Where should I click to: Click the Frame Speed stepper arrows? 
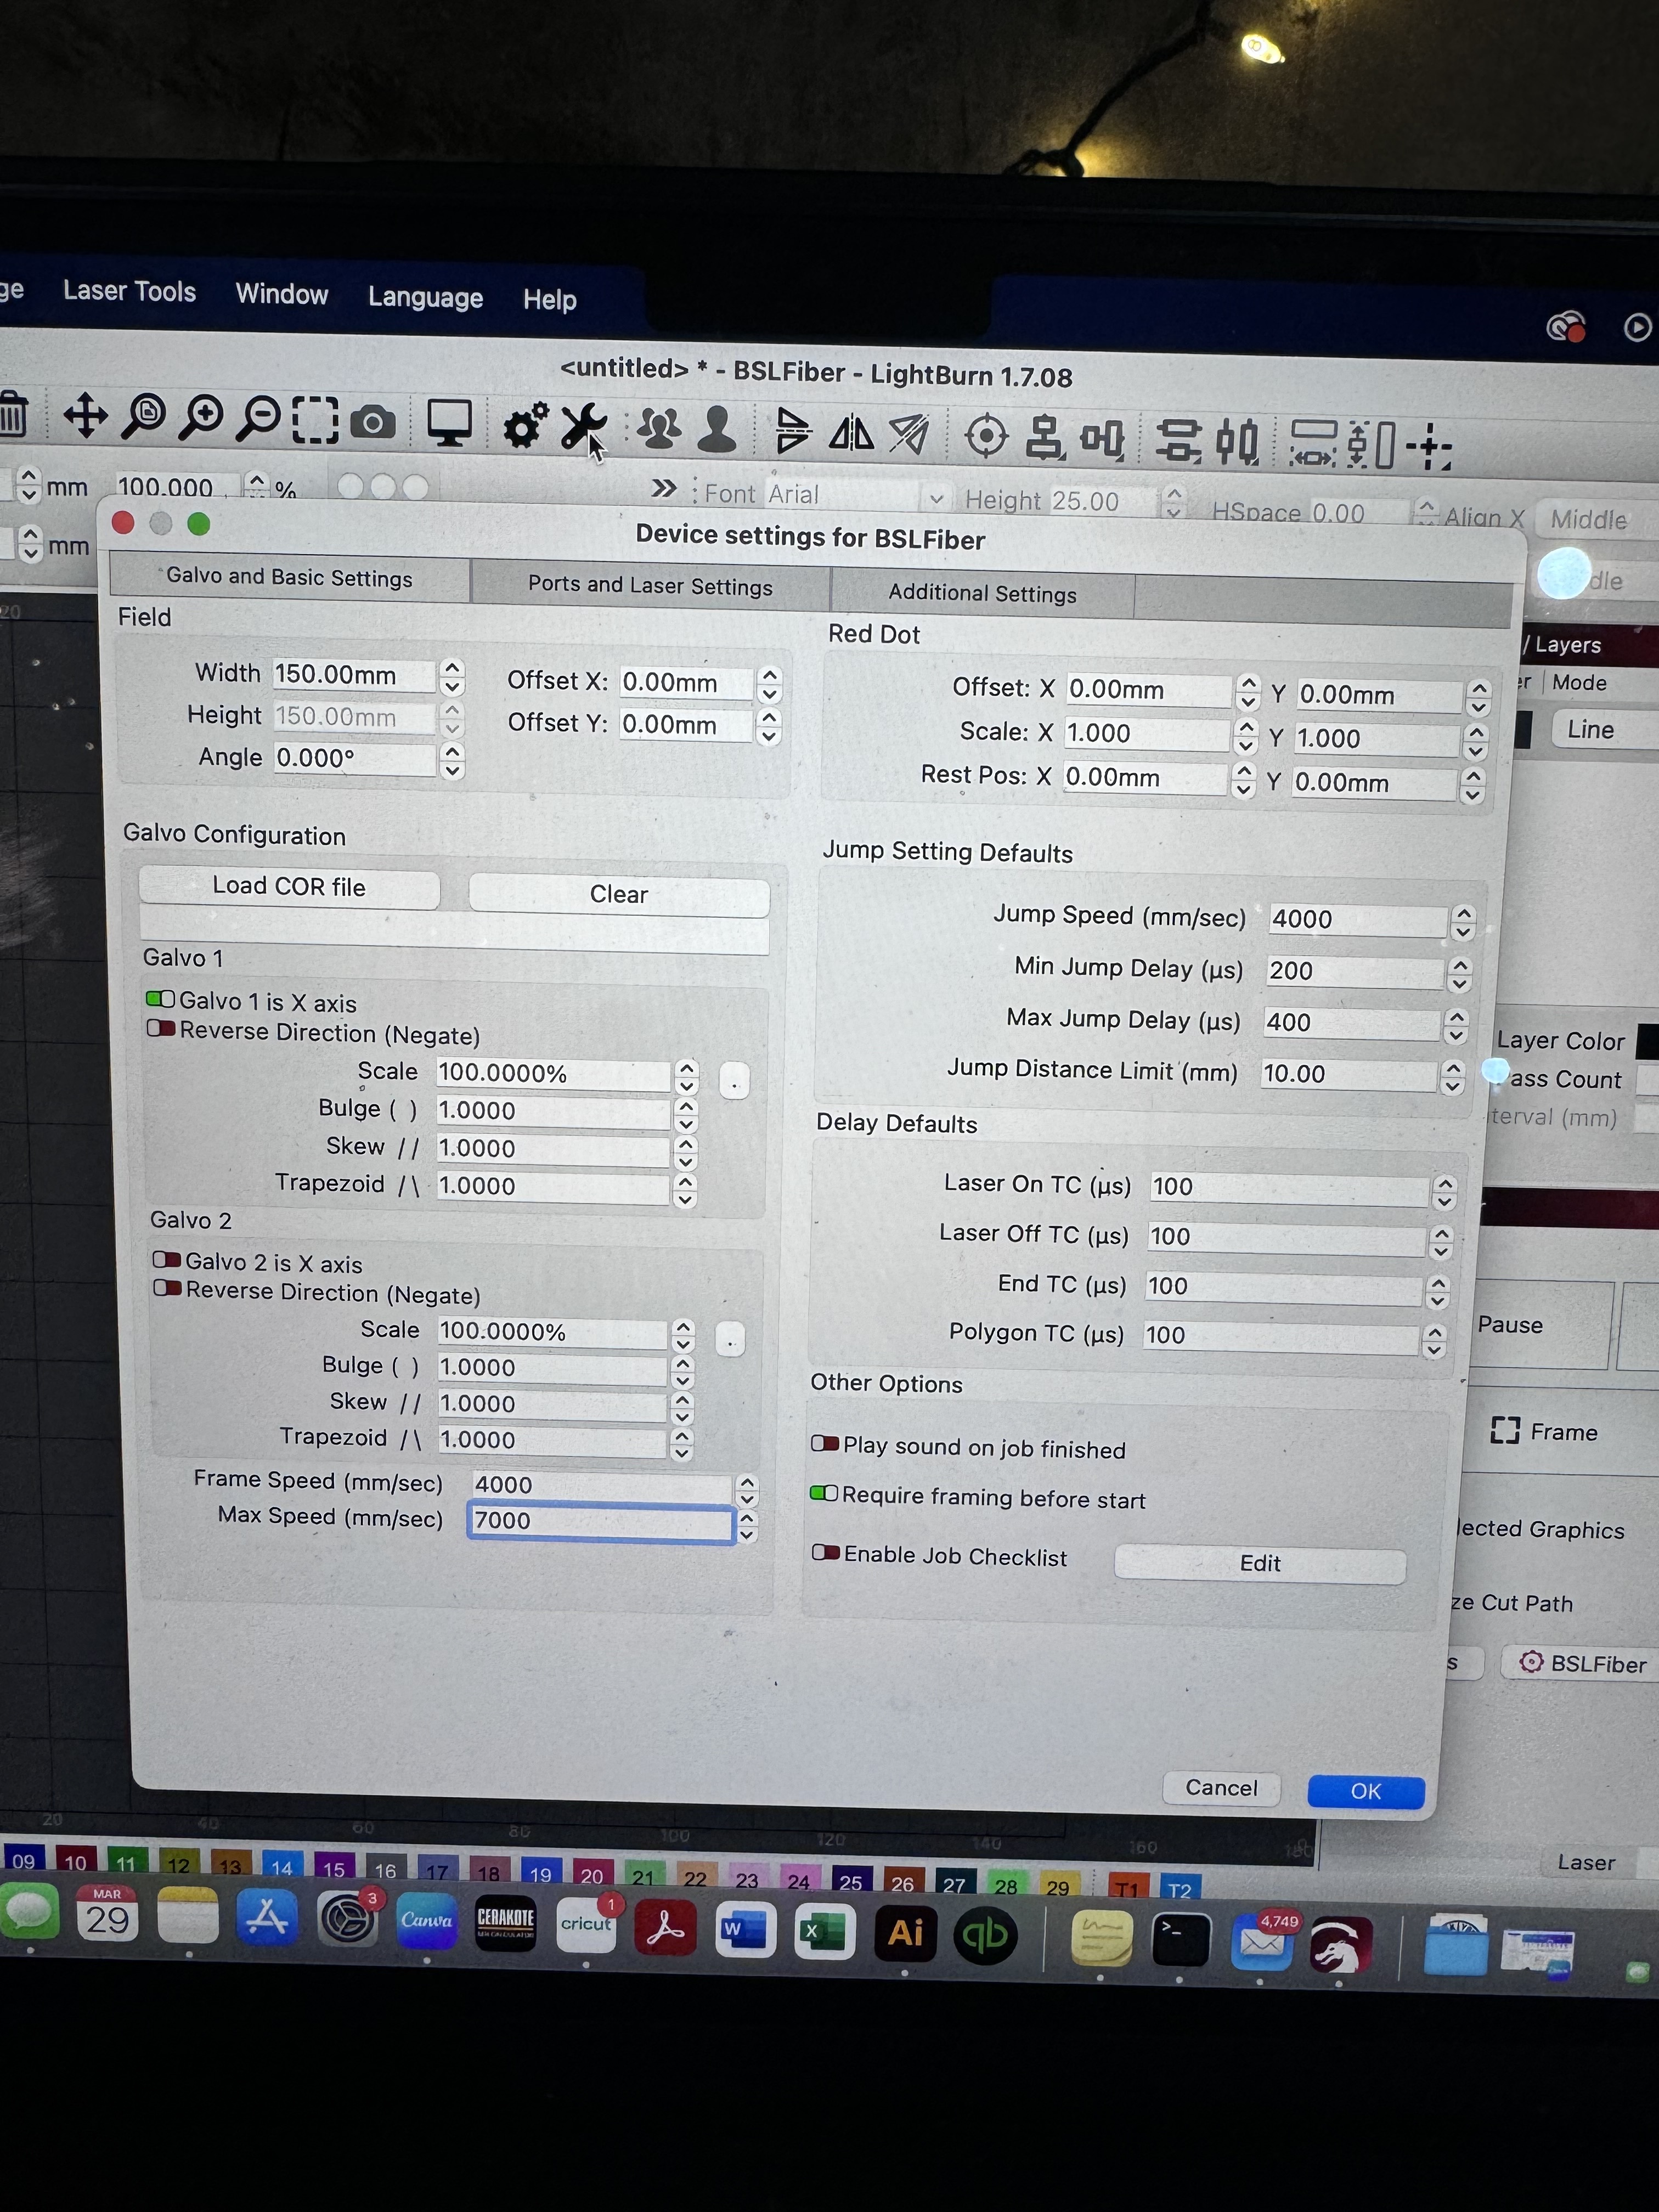[x=747, y=1491]
